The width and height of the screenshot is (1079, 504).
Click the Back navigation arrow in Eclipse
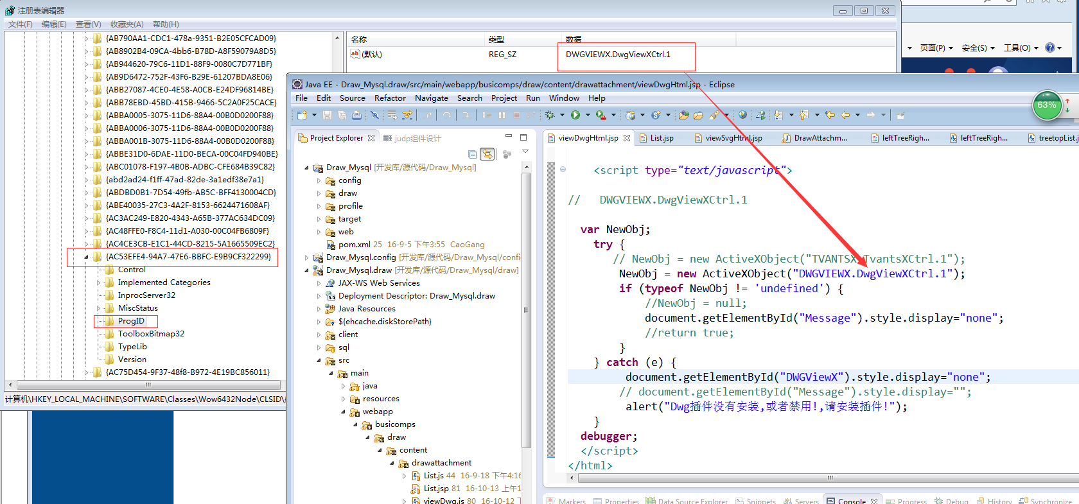845,115
